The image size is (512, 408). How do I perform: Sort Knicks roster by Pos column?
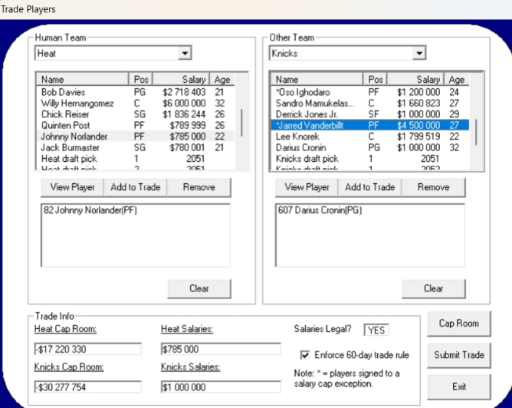pyautogui.click(x=375, y=80)
